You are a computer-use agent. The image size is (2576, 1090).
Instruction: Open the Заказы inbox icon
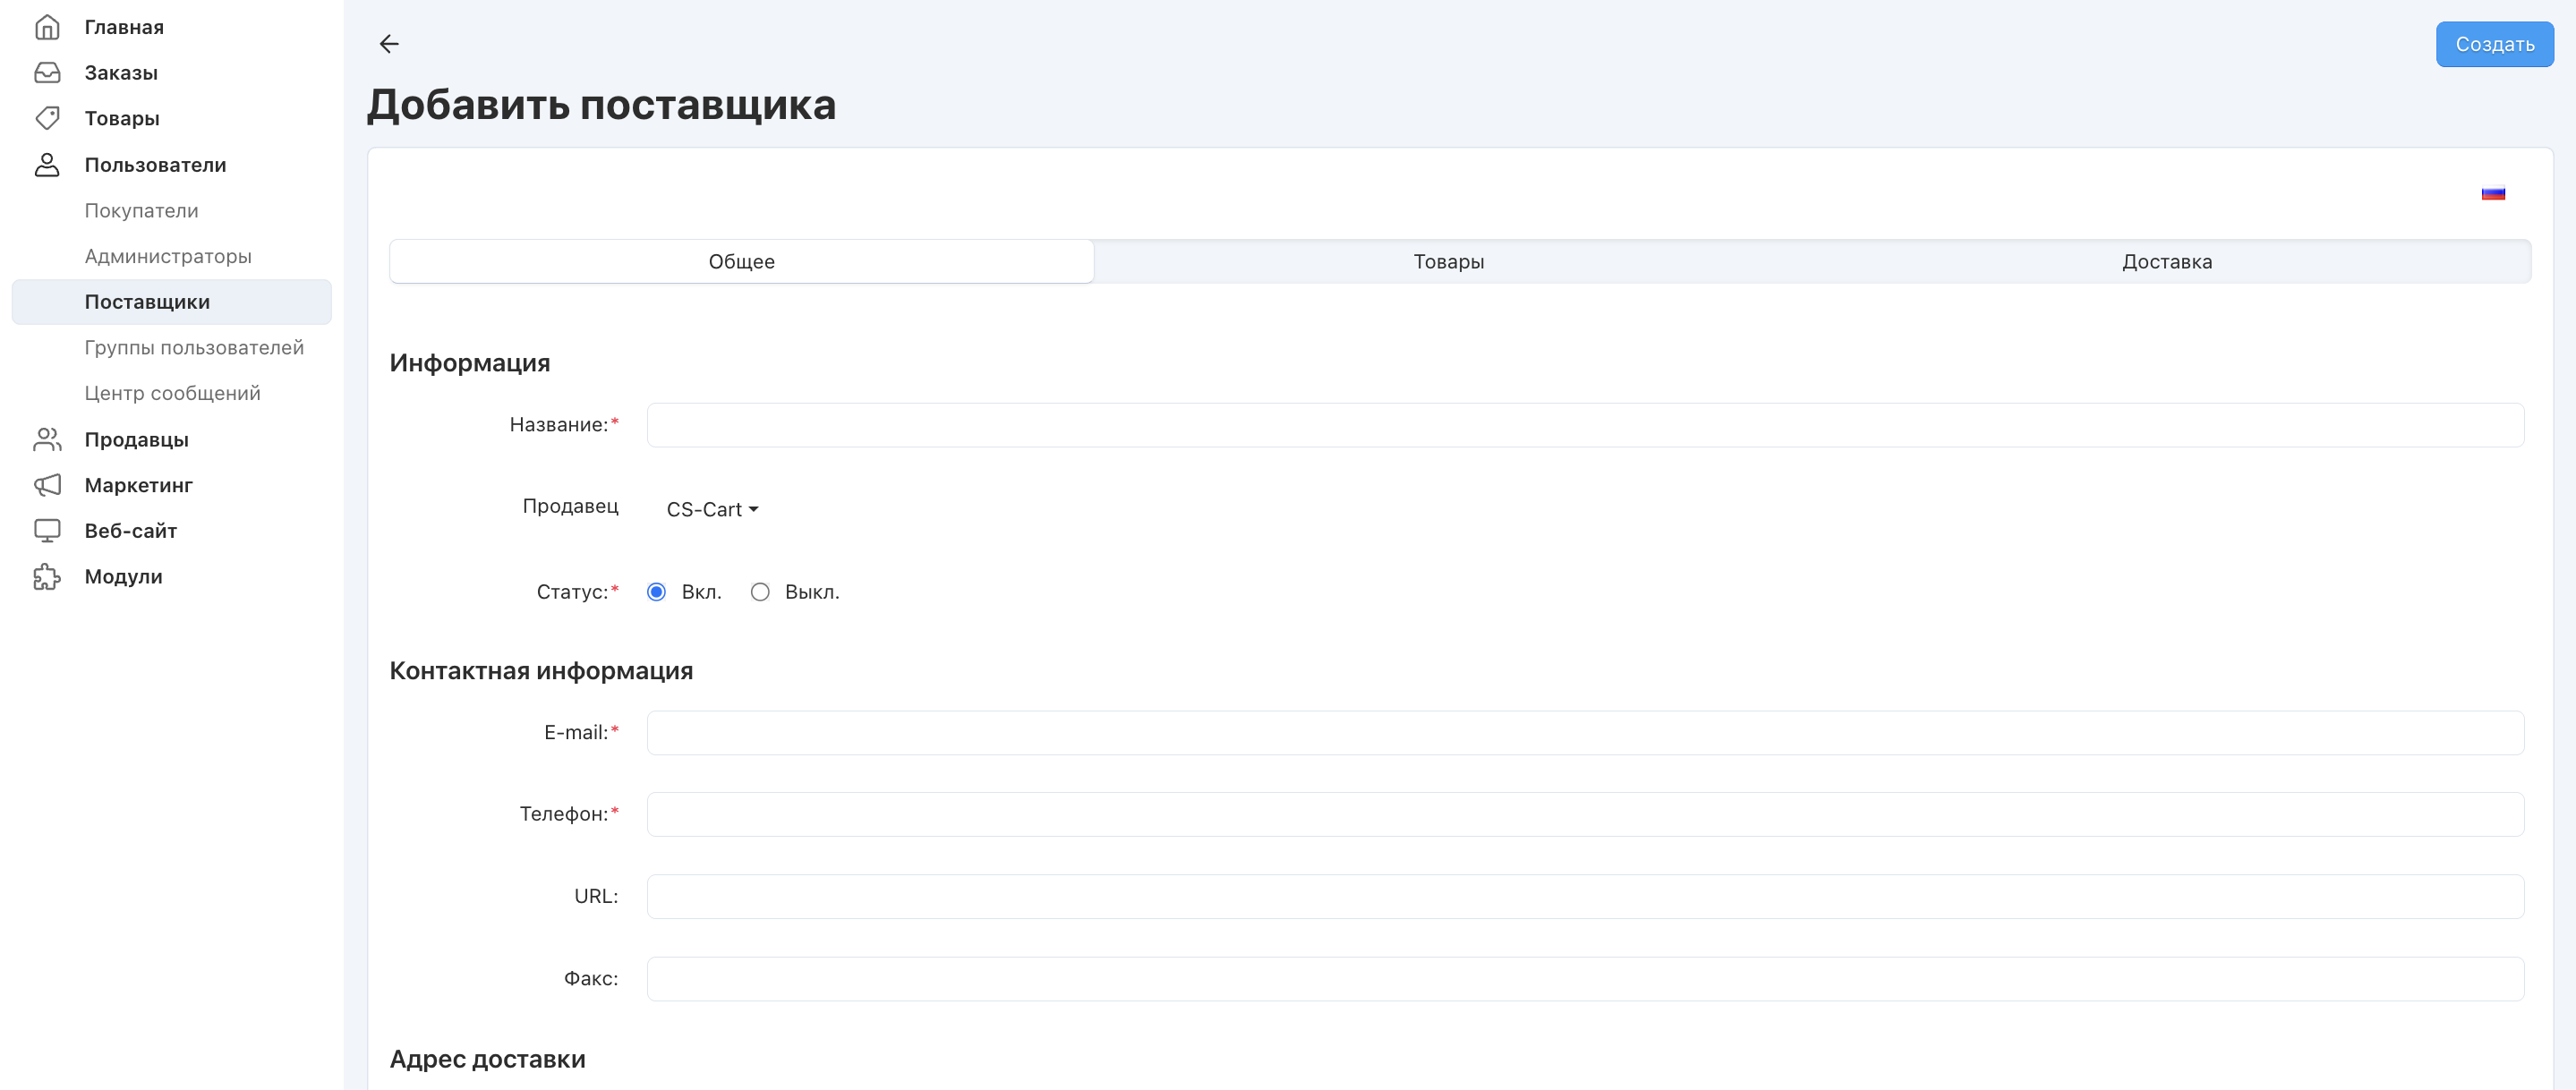[47, 73]
